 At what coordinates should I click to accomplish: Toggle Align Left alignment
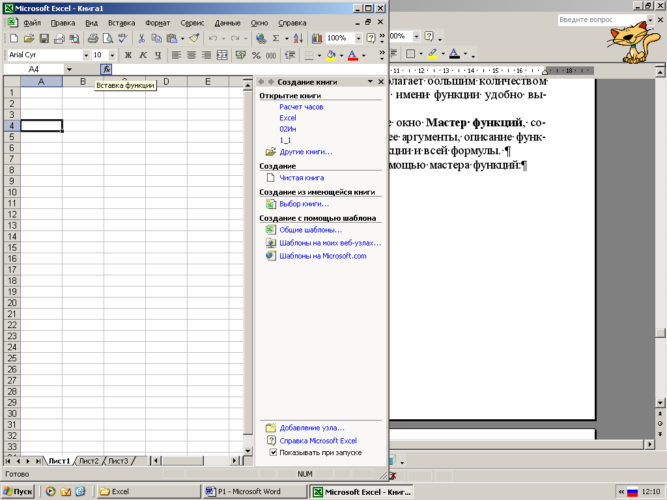click(x=176, y=55)
